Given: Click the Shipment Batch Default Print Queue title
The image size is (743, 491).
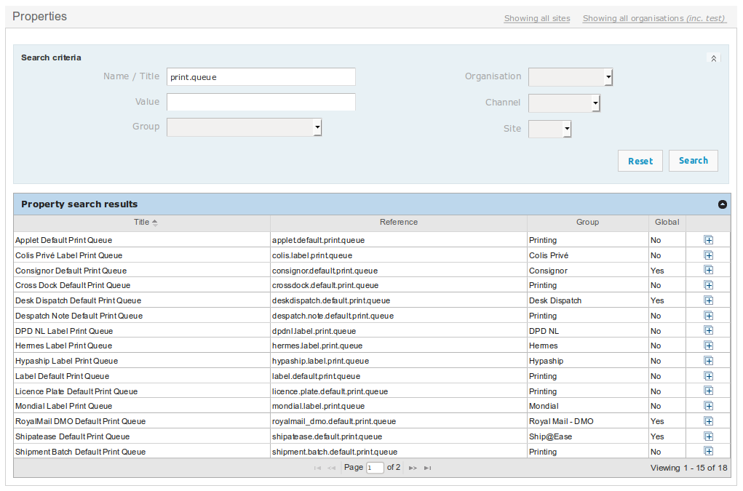Looking at the screenshot, I should click(81, 452).
